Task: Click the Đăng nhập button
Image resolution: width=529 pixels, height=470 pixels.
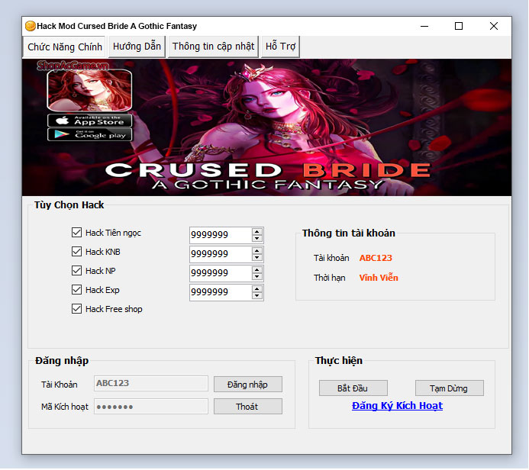Action: click(x=247, y=385)
